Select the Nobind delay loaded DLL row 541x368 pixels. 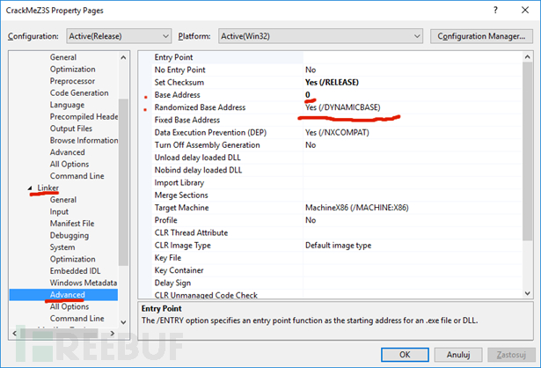[337, 170]
